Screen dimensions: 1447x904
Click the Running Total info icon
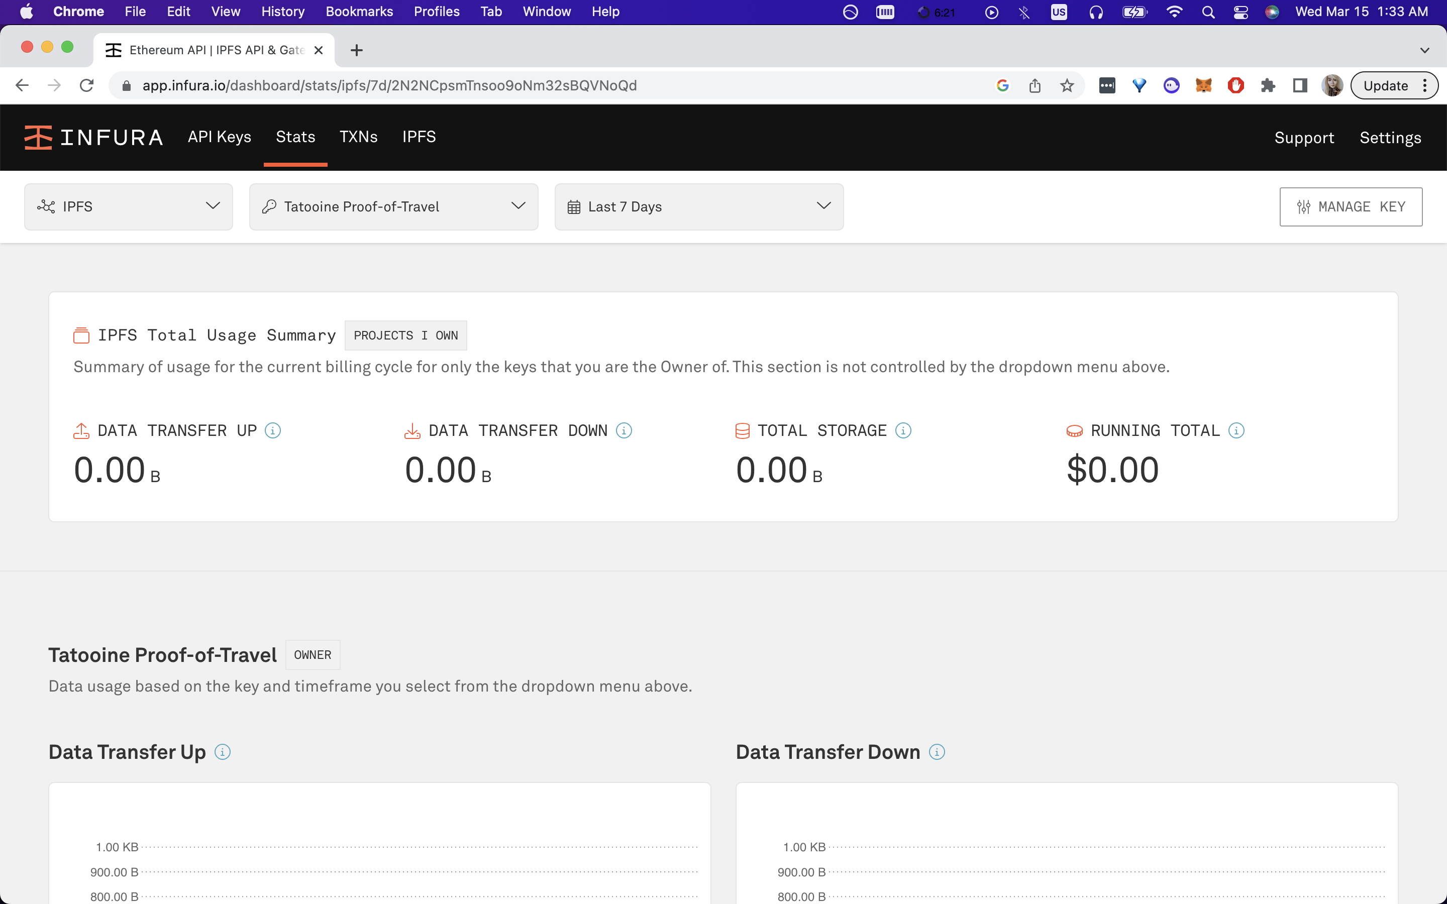1236,430
